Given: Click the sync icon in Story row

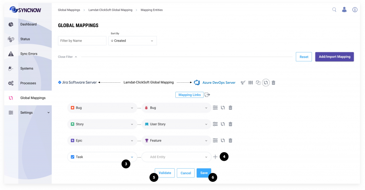Looking at the screenshot, I should 223,124.
